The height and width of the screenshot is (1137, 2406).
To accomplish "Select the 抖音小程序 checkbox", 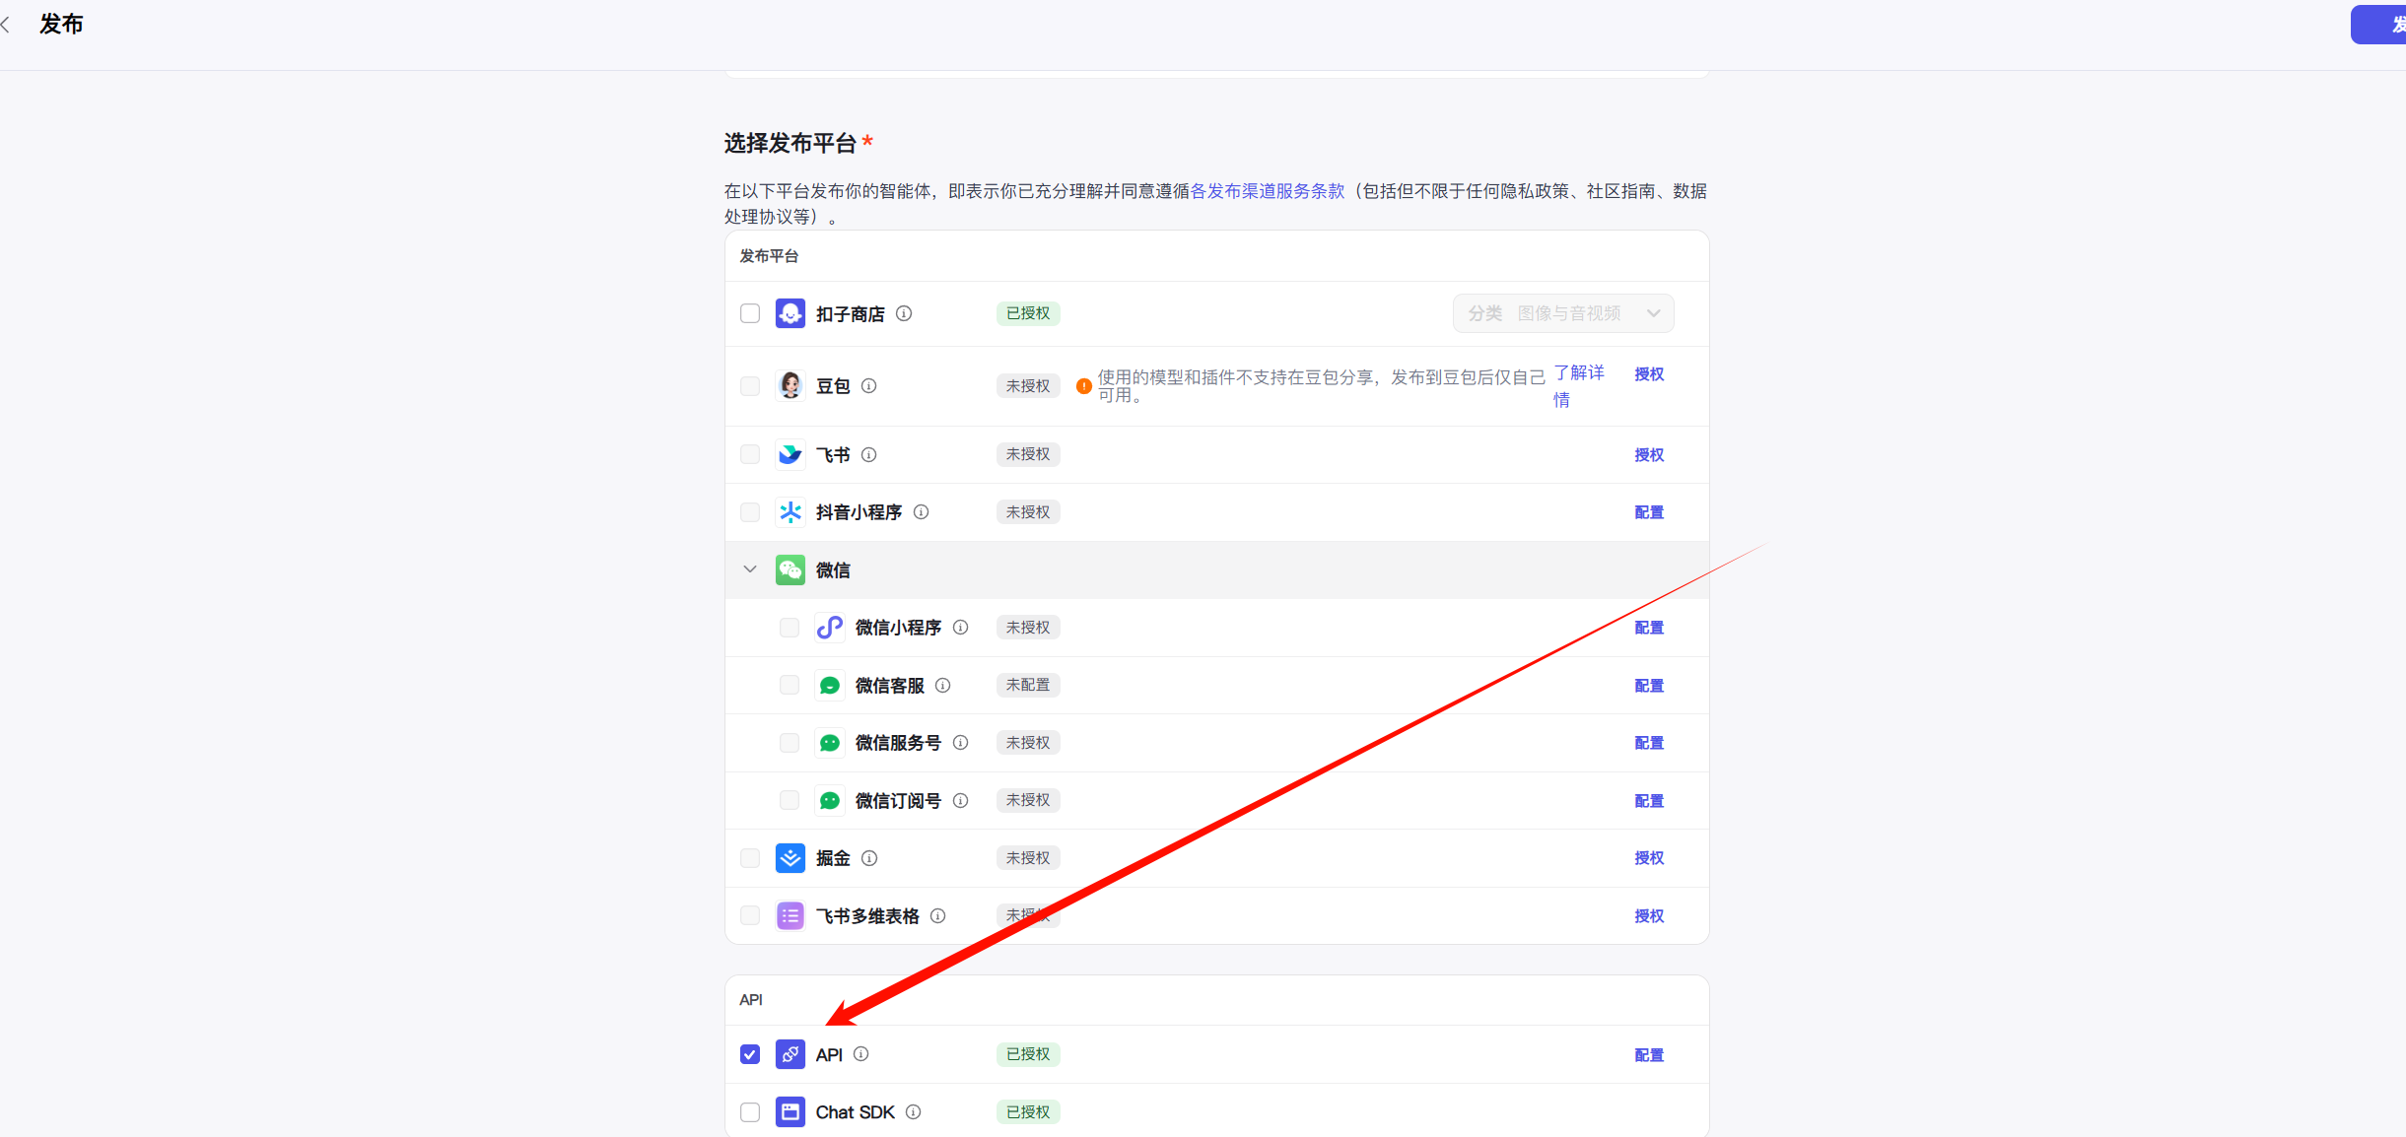I will [750, 512].
